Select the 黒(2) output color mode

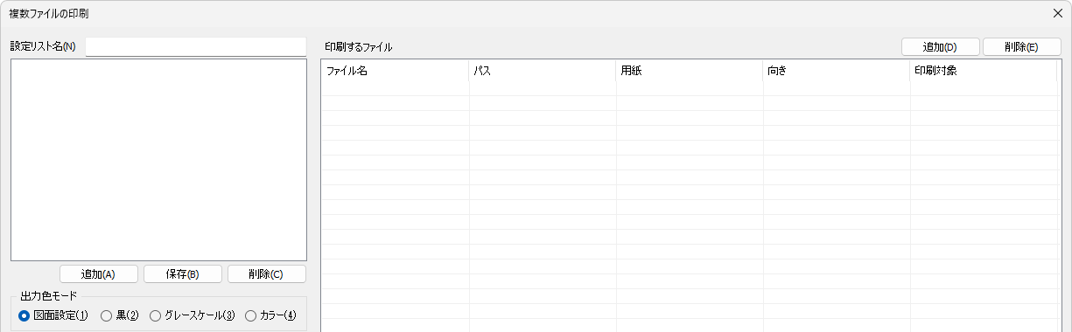click(120, 315)
